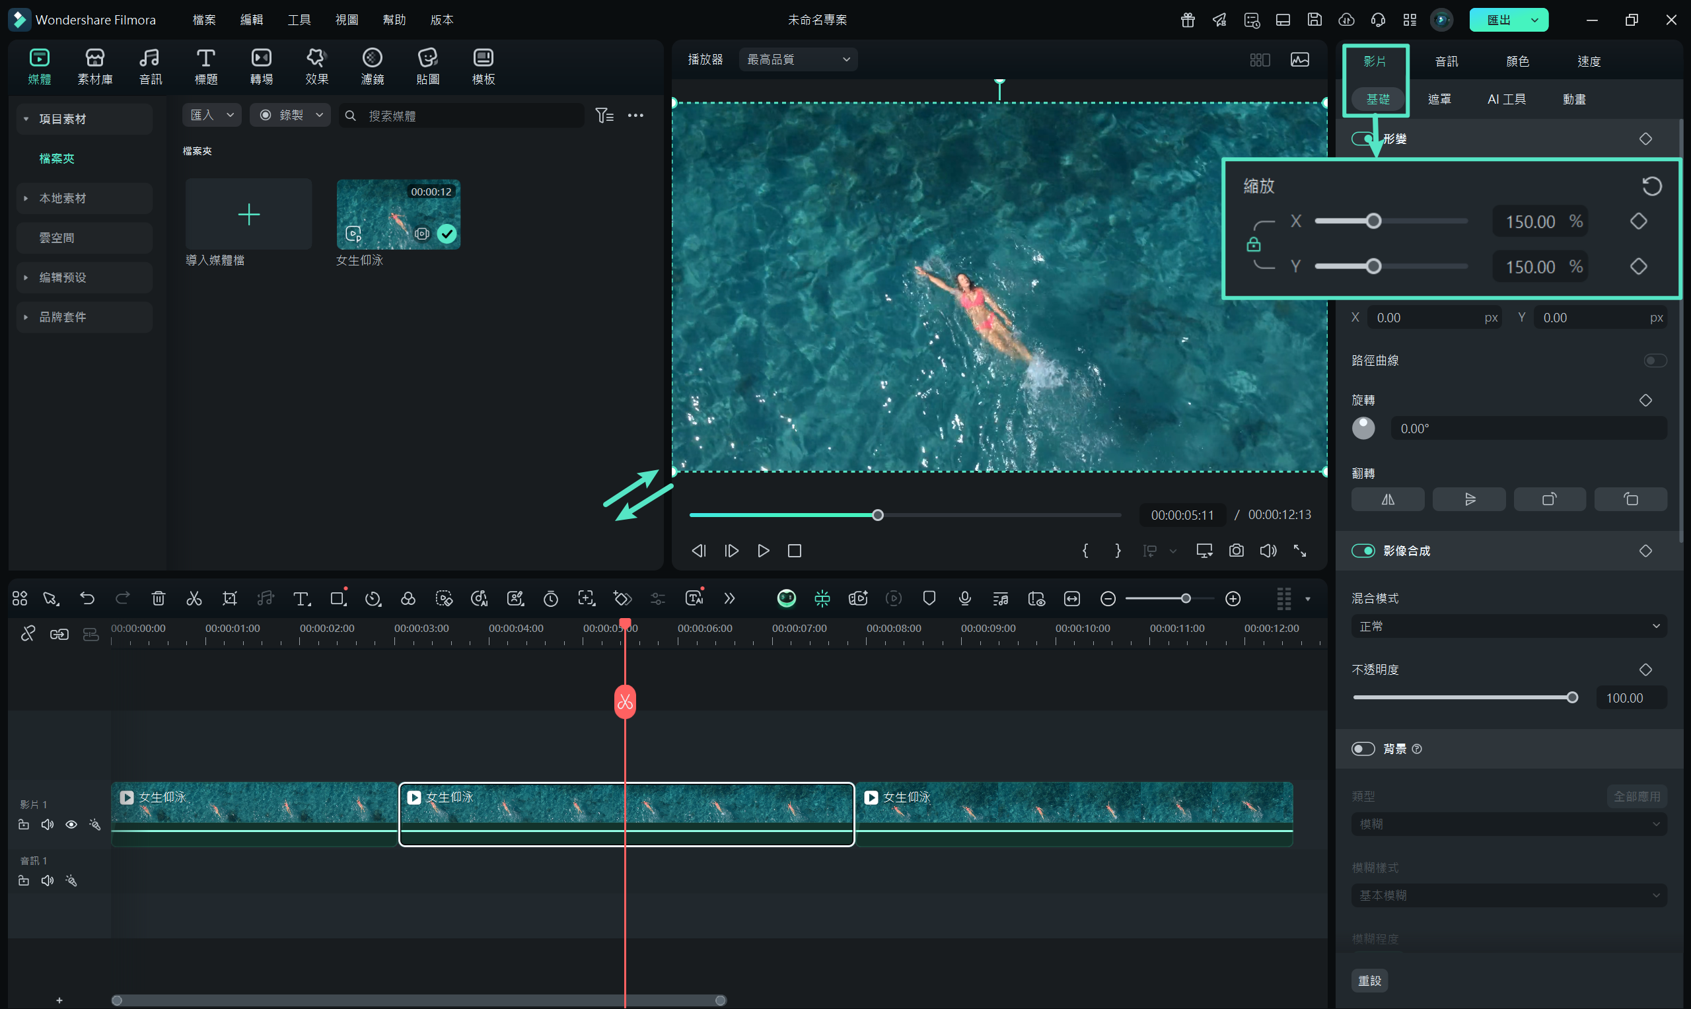Open the 最高品質 quality dropdown

[x=798, y=59]
